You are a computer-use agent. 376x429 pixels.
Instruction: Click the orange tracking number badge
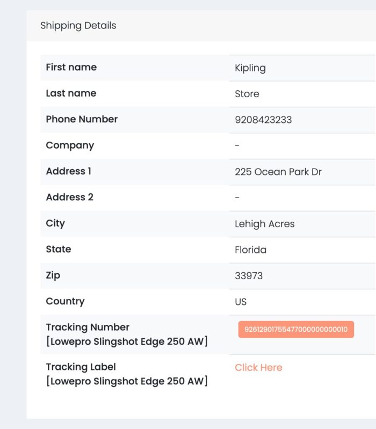(x=296, y=330)
